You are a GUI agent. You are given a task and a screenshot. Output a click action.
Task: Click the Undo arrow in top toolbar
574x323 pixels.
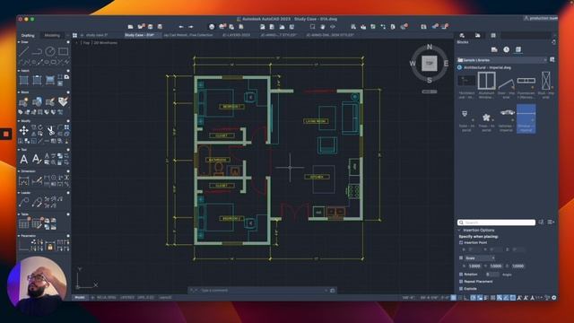[x=181, y=27]
